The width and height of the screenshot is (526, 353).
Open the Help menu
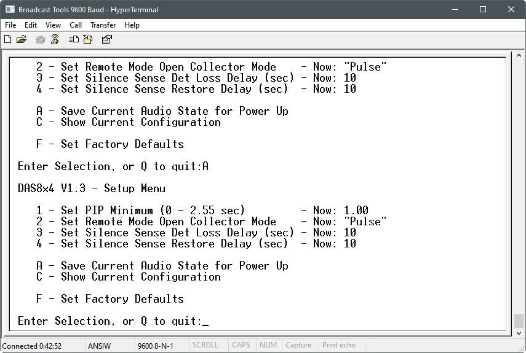tap(132, 25)
